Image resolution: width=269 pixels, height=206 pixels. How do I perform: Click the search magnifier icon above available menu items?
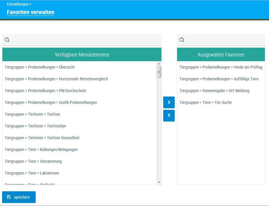pos(7,40)
